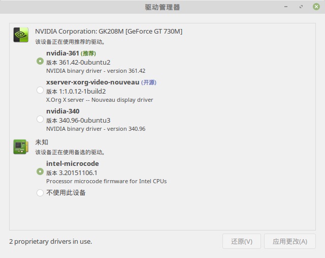Click the nvidia-361 driver name label

tap(62, 53)
